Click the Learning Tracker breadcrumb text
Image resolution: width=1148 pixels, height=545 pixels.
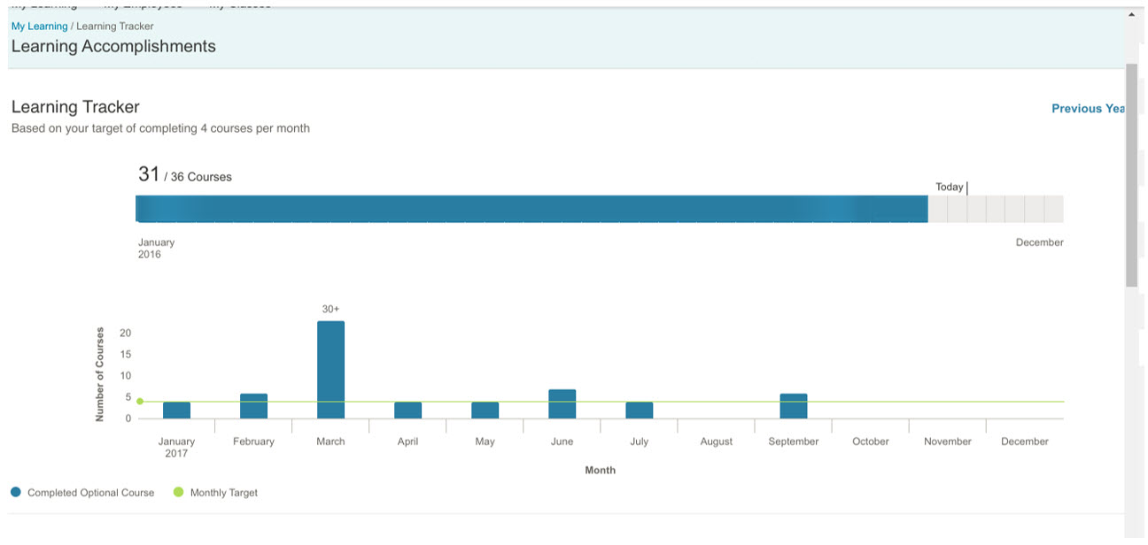tap(115, 27)
